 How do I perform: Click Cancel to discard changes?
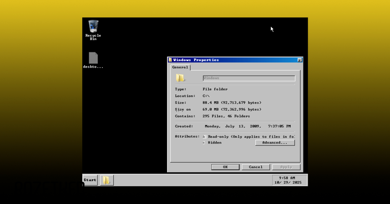[255, 167]
